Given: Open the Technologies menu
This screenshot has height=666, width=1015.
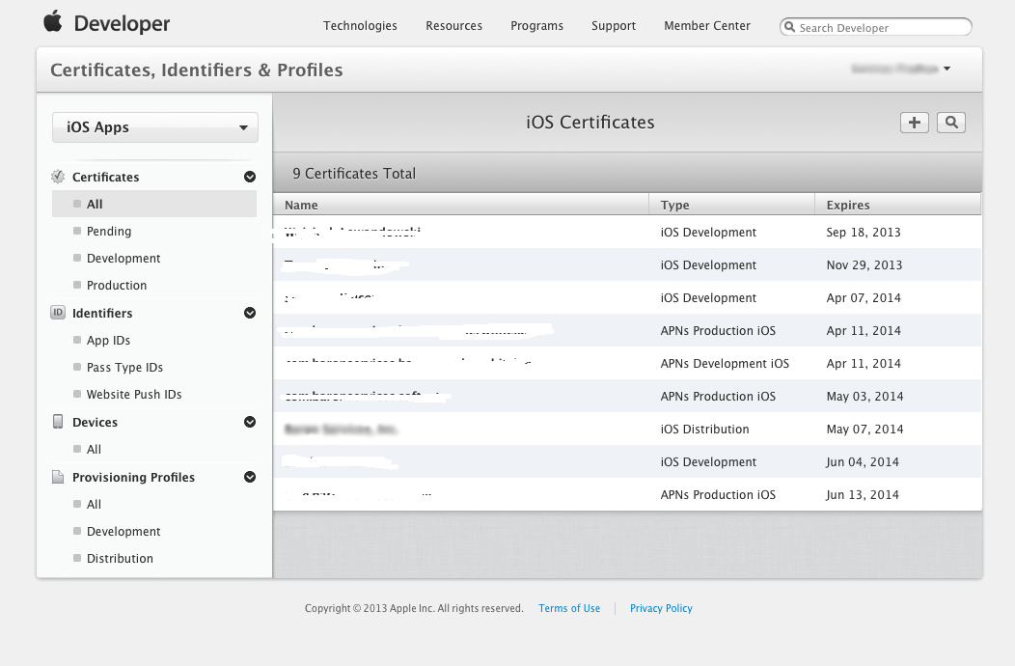Looking at the screenshot, I should [360, 26].
